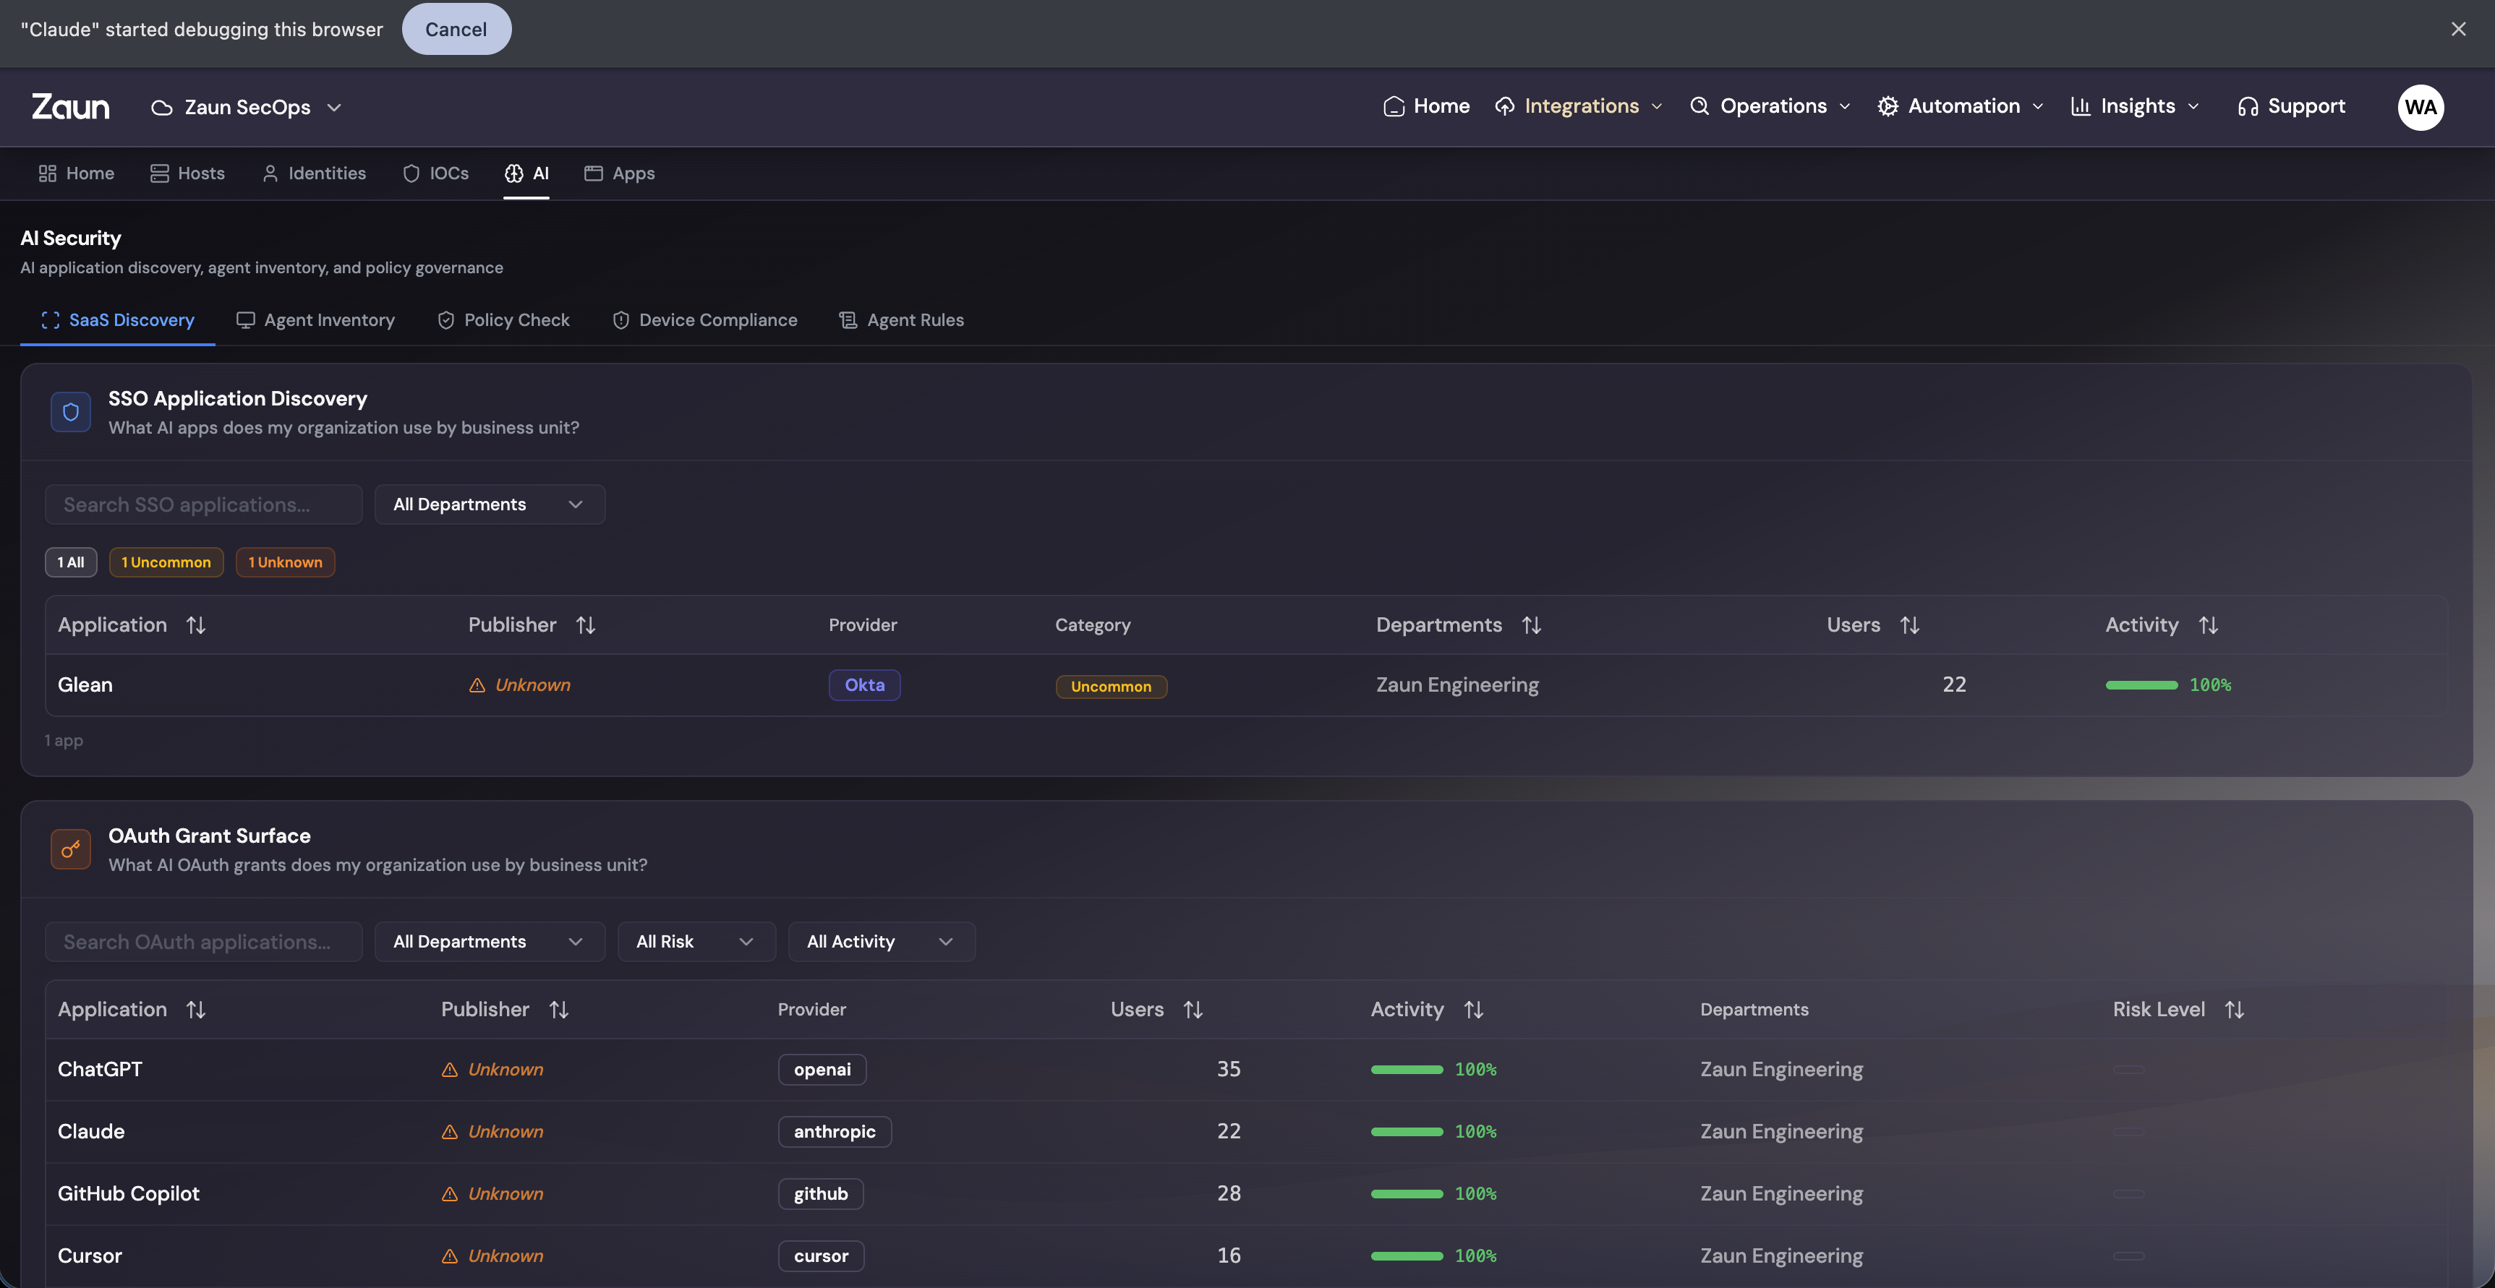Focus the Search SSO applications field

click(x=203, y=505)
